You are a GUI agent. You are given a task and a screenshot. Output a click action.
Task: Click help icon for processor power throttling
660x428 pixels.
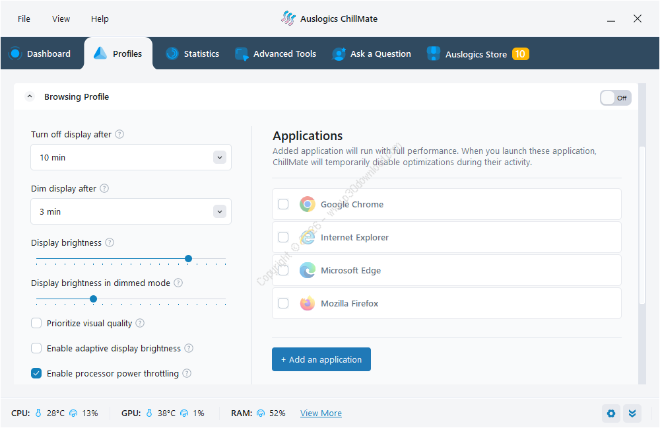(187, 373)
